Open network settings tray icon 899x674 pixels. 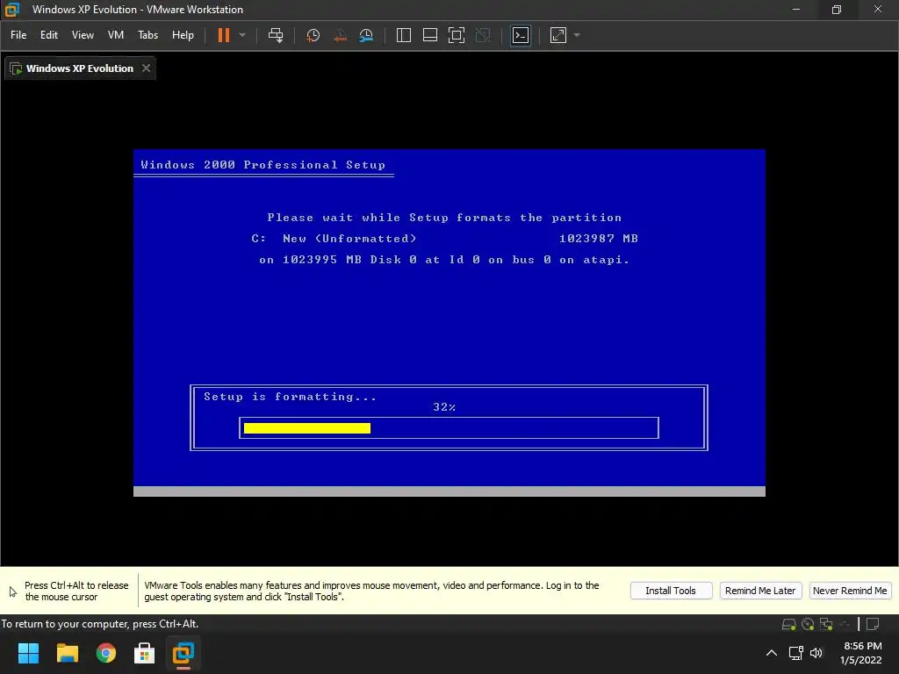pyautogui.click(x=795, y=653)
